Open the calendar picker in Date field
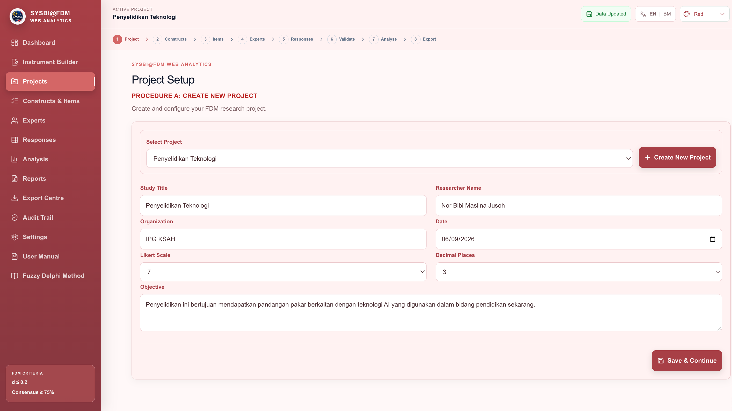The height and width of the screenshot is (411, 732). tap(712, 239)
